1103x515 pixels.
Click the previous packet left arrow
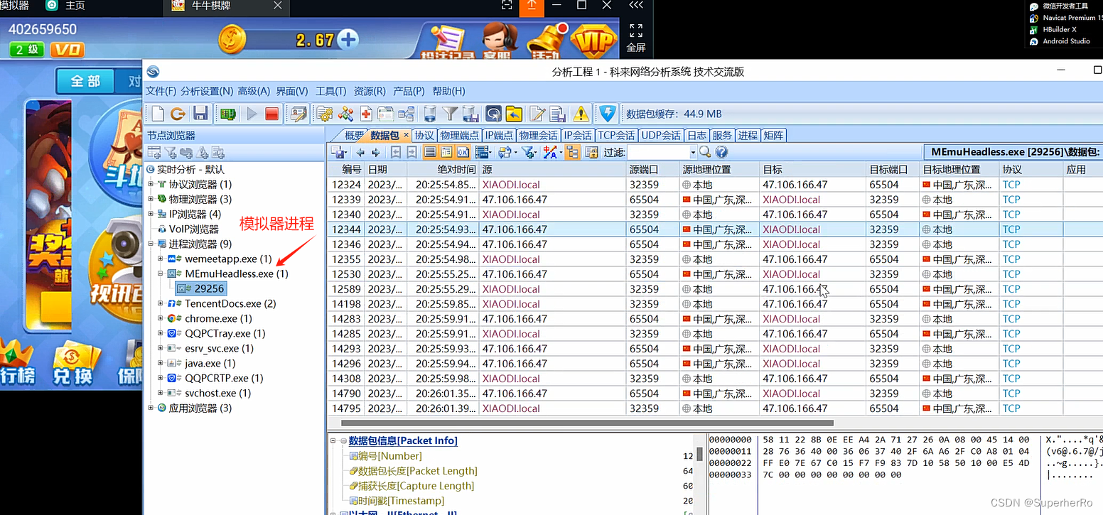point(360,152)
